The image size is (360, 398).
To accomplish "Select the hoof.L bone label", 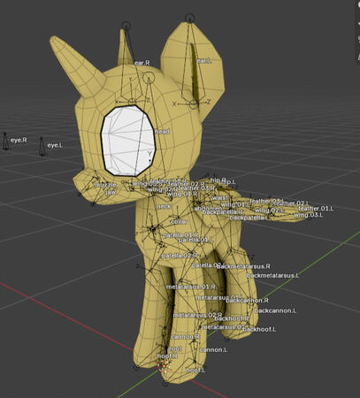I will click(x=195, y=370).
